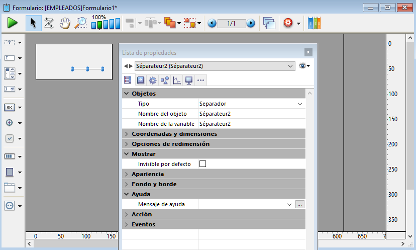Open the monitor display properties tab
The image size is (416, 250).
[189, 80]
